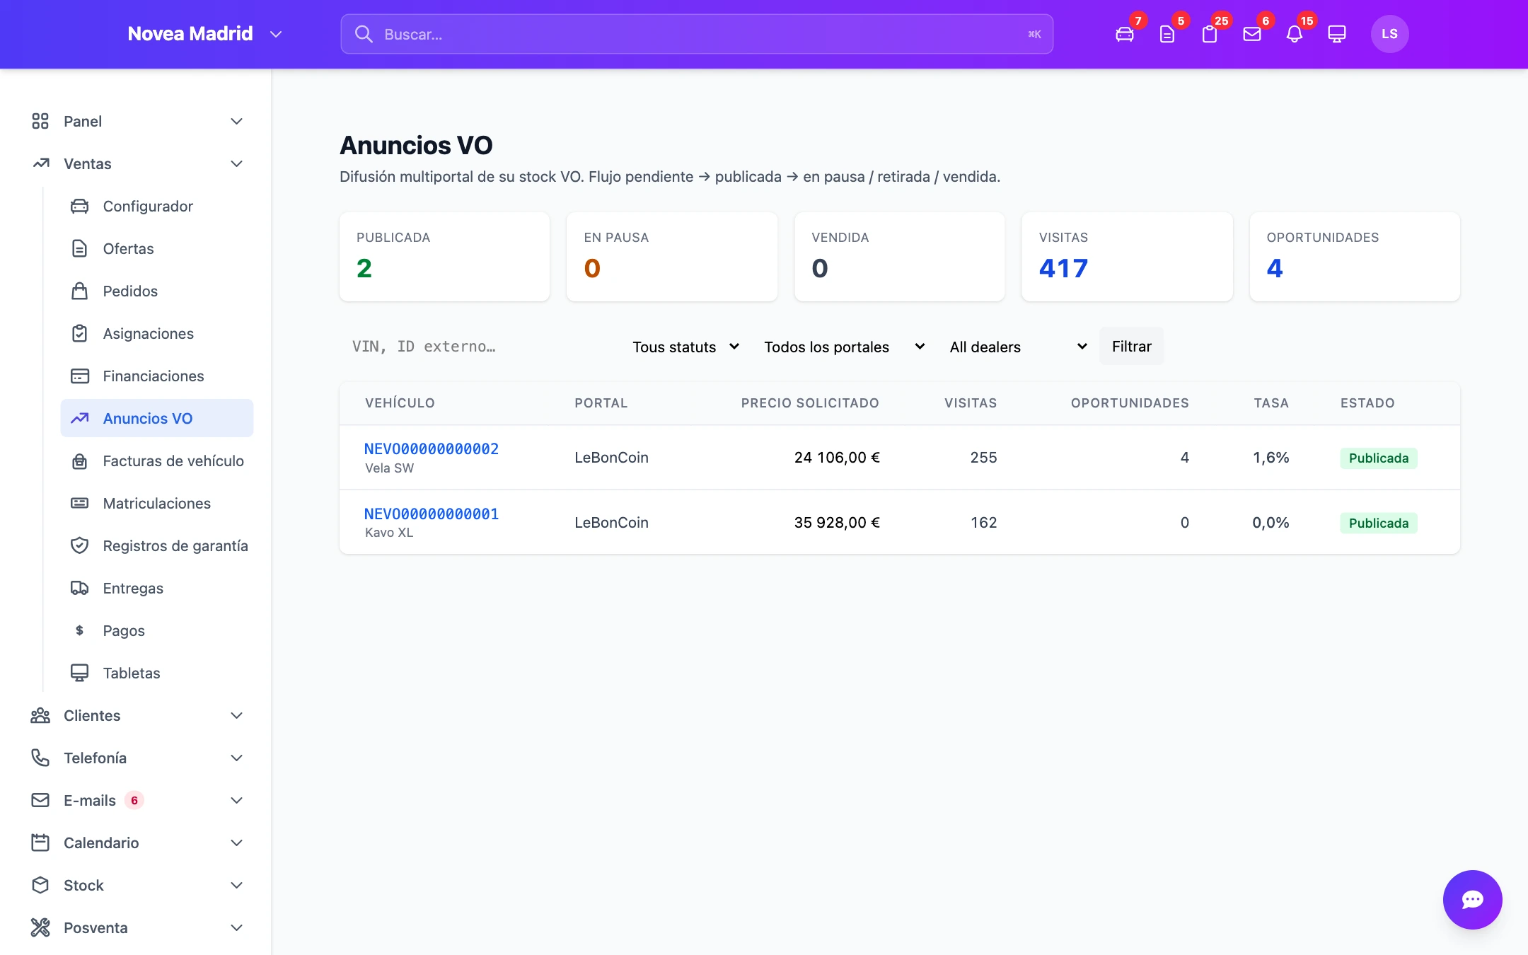
Task: Click the Clientes people icon
Action: coord(40,715)
